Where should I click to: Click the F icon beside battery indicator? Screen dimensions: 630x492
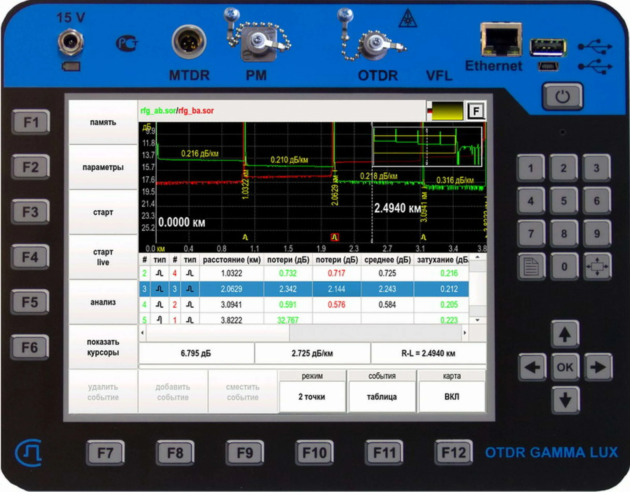click(476, 111)
